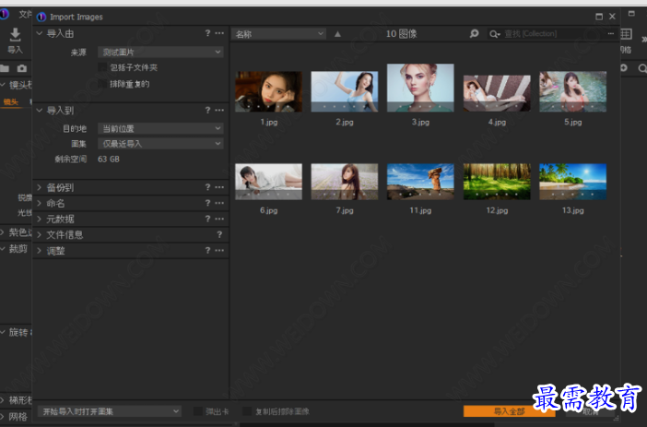The image size is (647, 427).
Task: Maximize the Import Images dialog
Action: 599,17
